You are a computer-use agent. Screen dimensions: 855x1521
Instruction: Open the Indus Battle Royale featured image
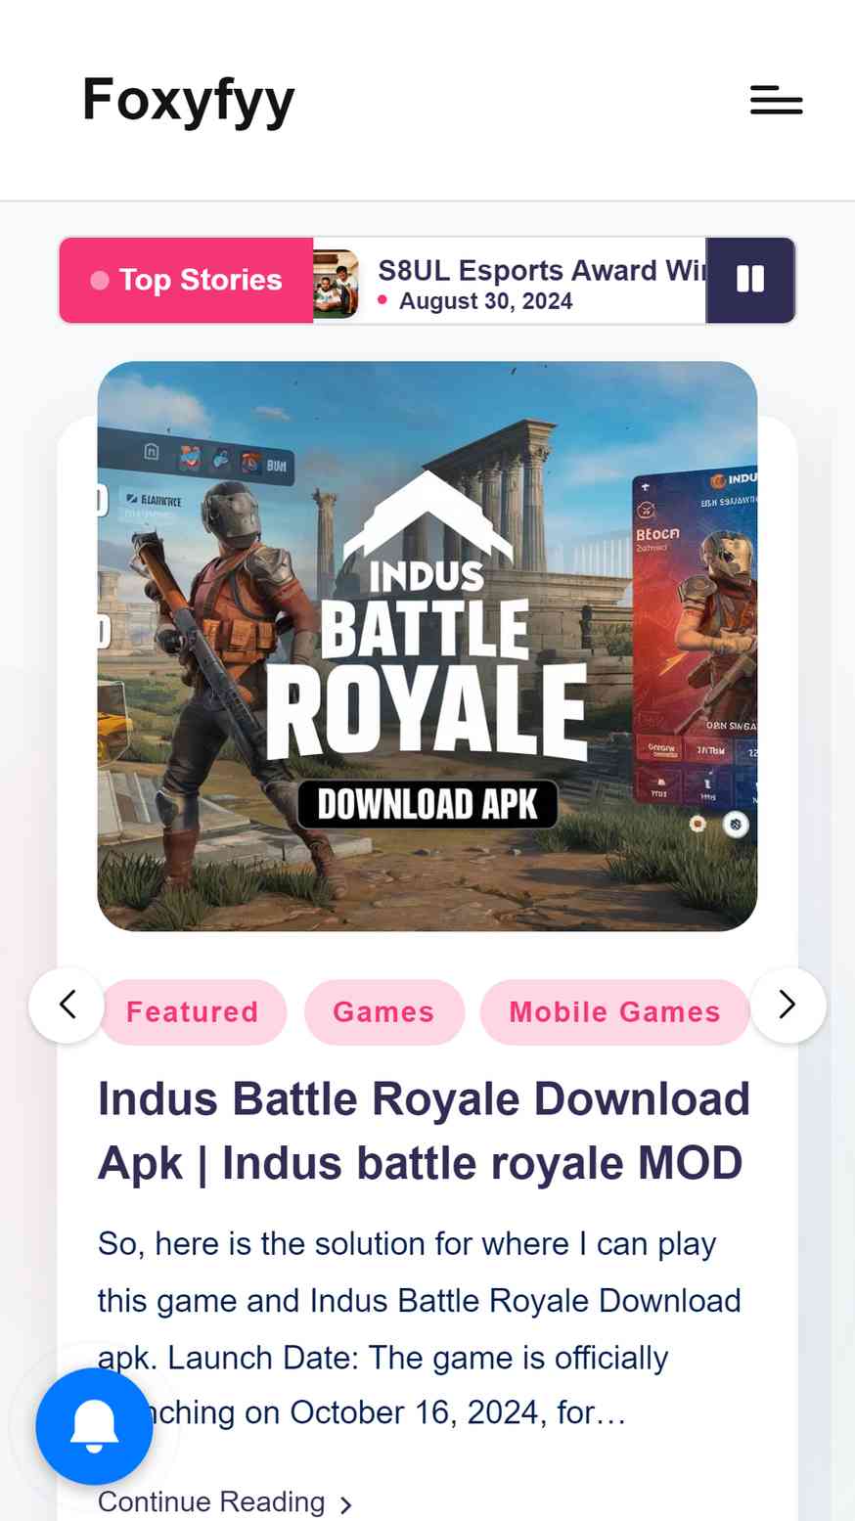click(427, 646)
